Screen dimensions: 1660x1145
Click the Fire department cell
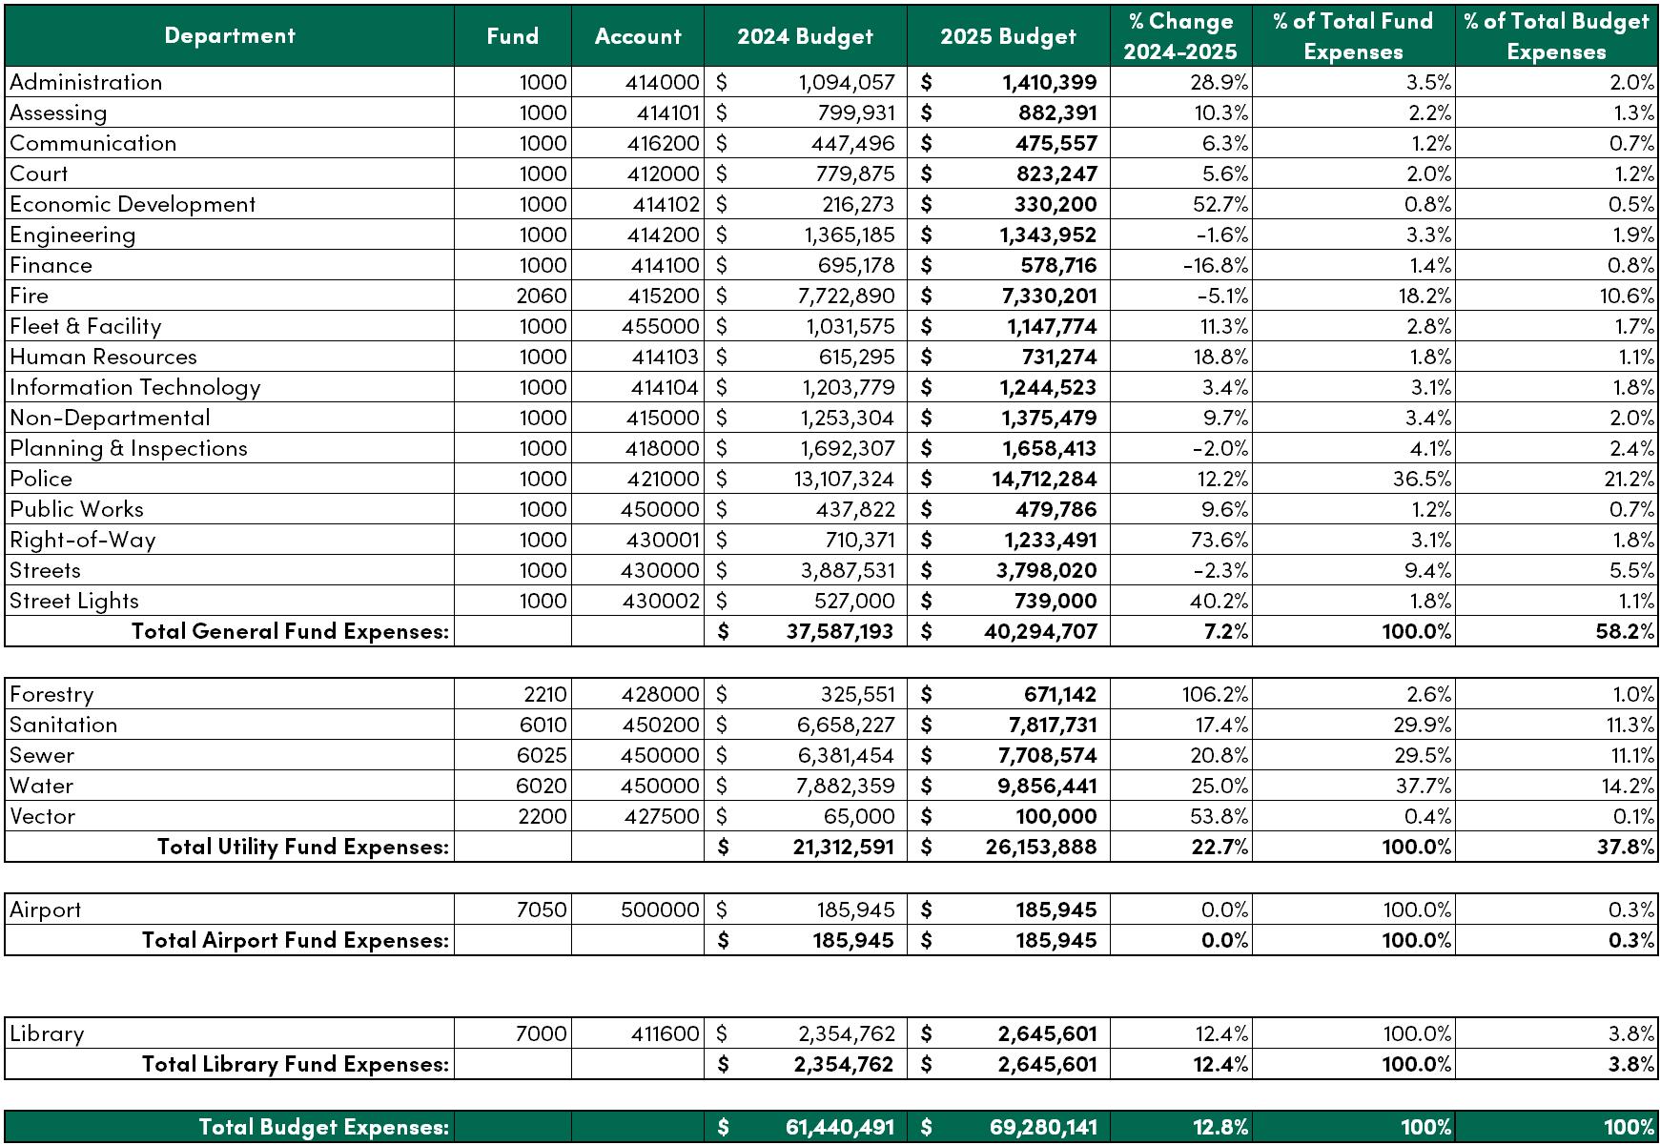click(230, 296)
